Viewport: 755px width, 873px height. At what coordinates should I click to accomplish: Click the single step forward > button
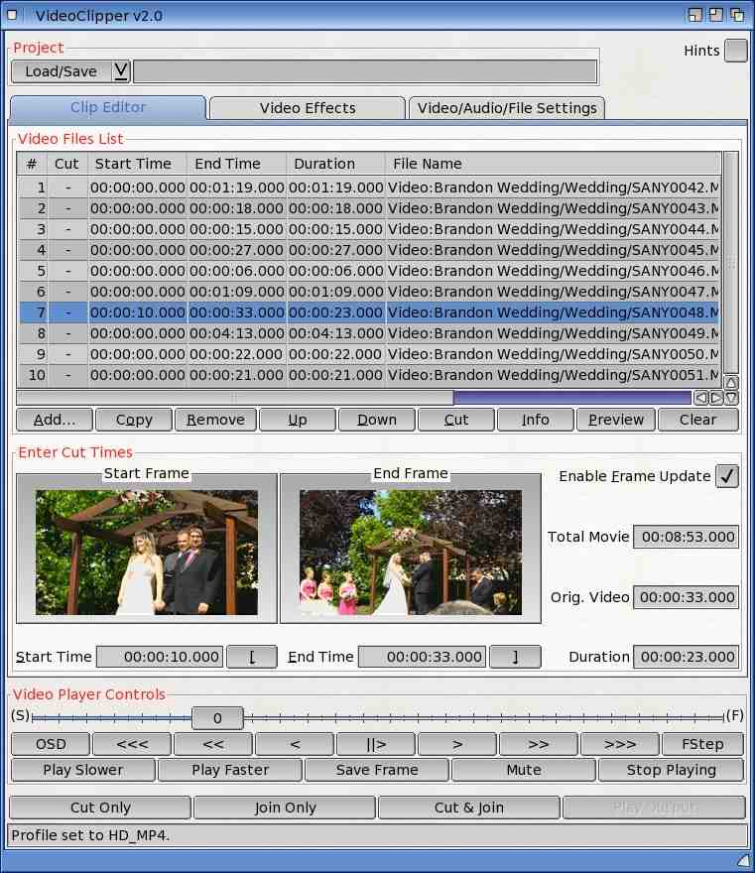point(456,744)
